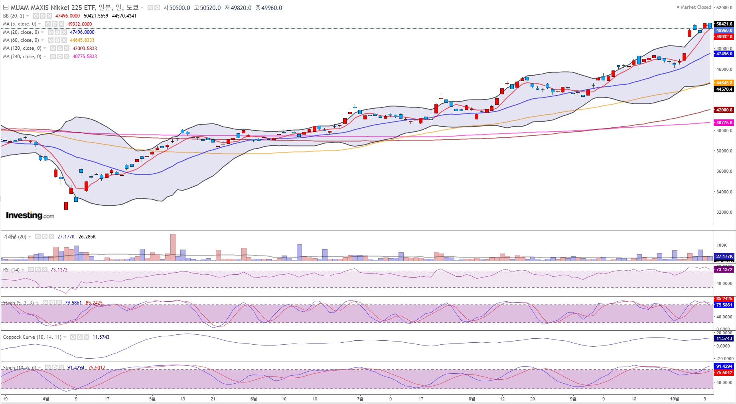The height and width of the screenshot is (404, 736).
Task: Open settings gear for RSI (14)
Action: click(x=37, y=269)
